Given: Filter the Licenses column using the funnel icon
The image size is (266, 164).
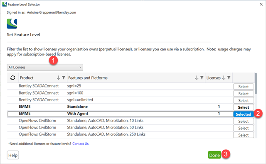Looking at the screenshot, I should tap(229, 78).
